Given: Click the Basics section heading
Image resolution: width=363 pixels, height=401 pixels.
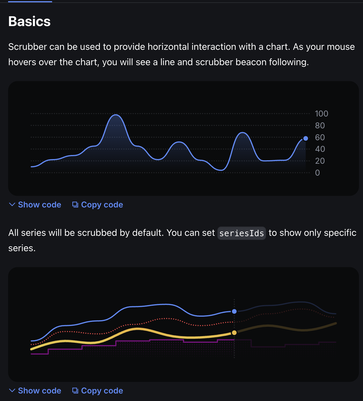Looking at the screenshot, I should click(29, 21).
